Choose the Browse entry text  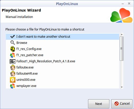(22, 43)
